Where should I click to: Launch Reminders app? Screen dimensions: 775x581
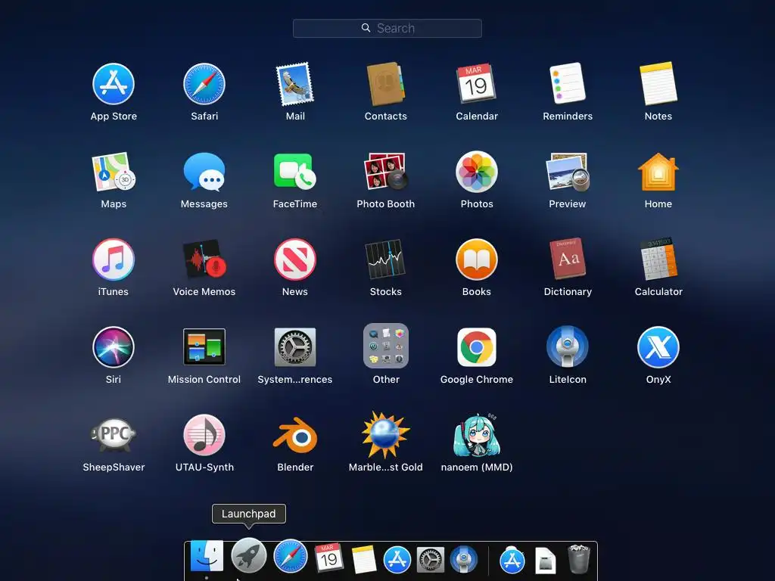[x=568, y=83]
